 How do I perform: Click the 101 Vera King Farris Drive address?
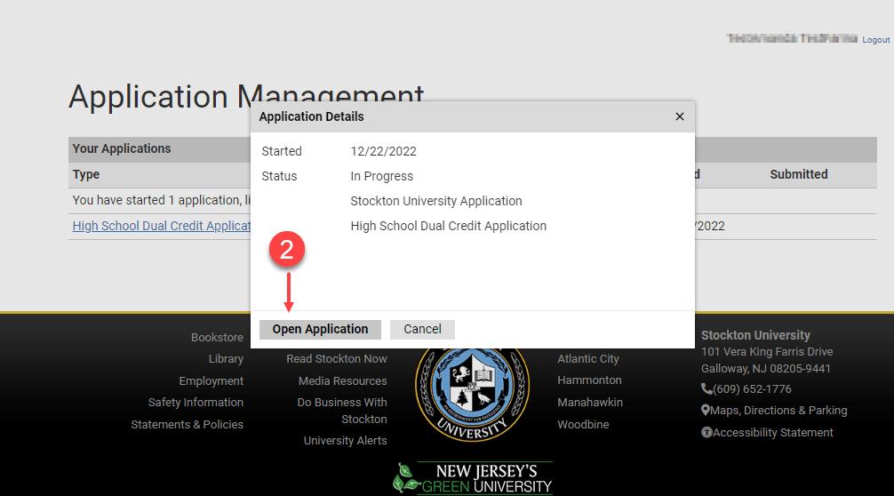pyautogui.click(x=767, y=352)
